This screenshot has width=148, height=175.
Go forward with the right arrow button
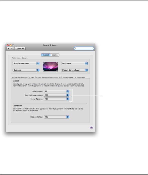[x=12, y=48]
